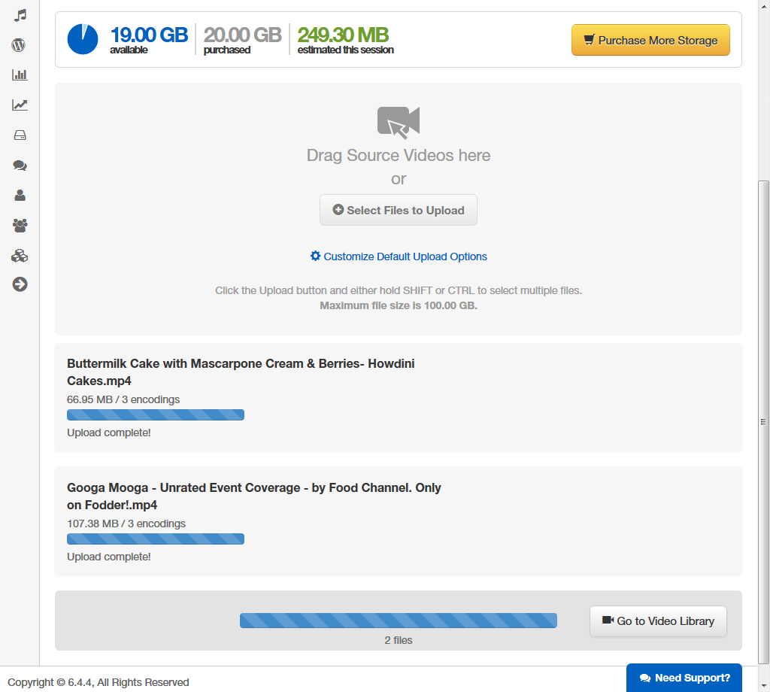The image size is (770, 692).
Task: Click Purchase More Storage button
Action: (x=650, y=41)
